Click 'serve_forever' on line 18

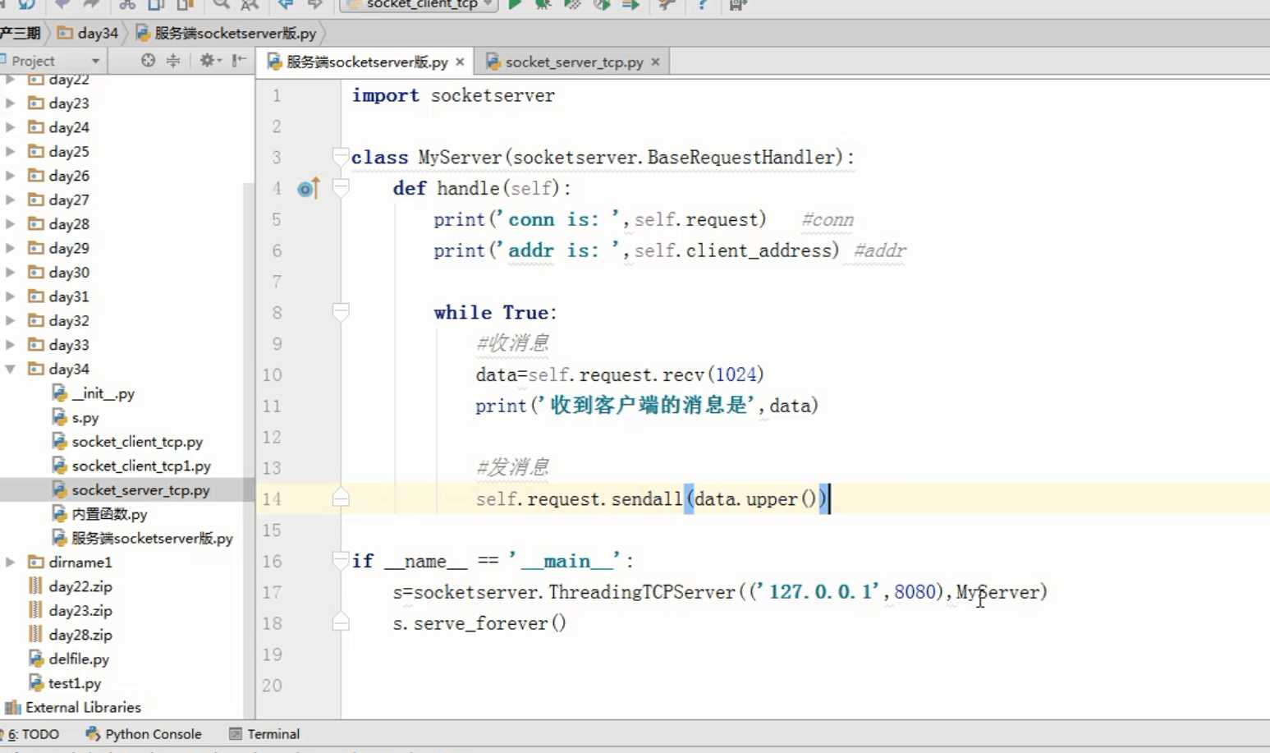coord(480,623)
